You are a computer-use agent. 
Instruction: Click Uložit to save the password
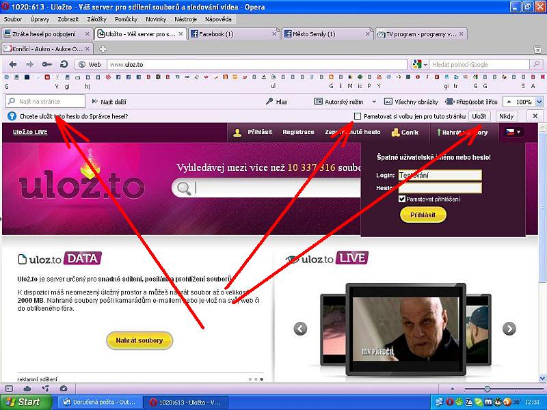pos(479,116)
